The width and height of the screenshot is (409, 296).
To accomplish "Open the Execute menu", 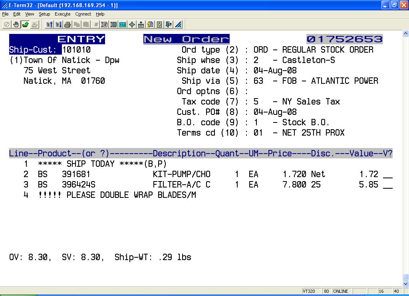I will pyautogui.click(x=62, y=14).
